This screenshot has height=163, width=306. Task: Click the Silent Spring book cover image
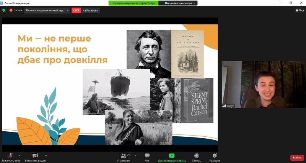pos(197,100)
